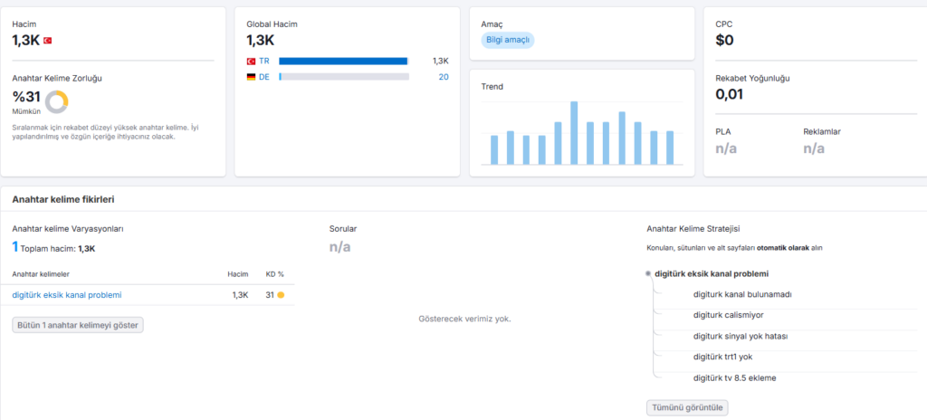The height and width of the screenshot is (420, 927).
Task: Click the n/a value under PLA
Action: point(726,148)
